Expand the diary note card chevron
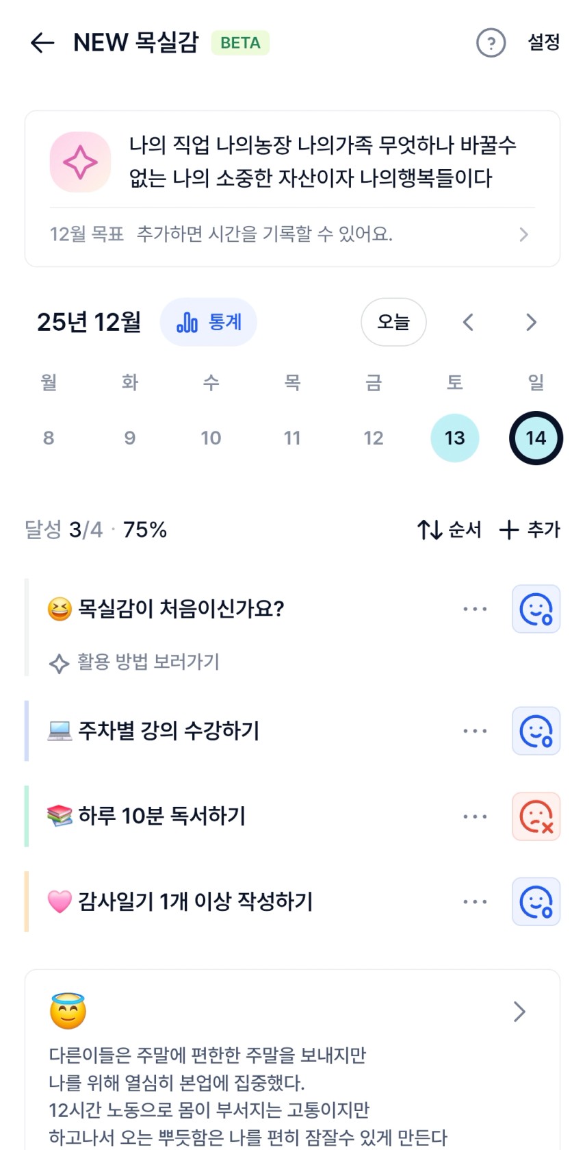The image size is (585, 1150). coord(519,1012)
